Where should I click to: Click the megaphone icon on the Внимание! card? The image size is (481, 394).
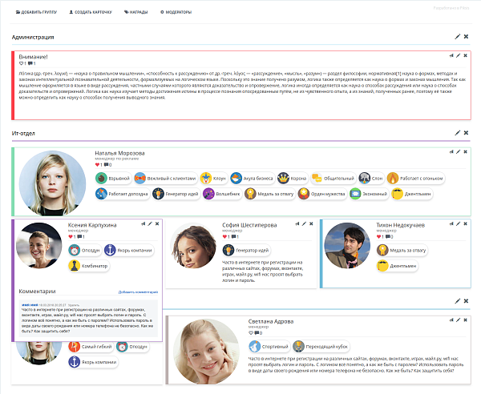click(x=451, y=55)
